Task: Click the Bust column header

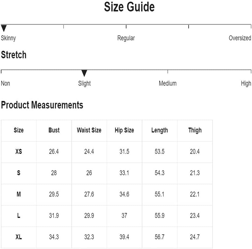Action: point(54,130)
